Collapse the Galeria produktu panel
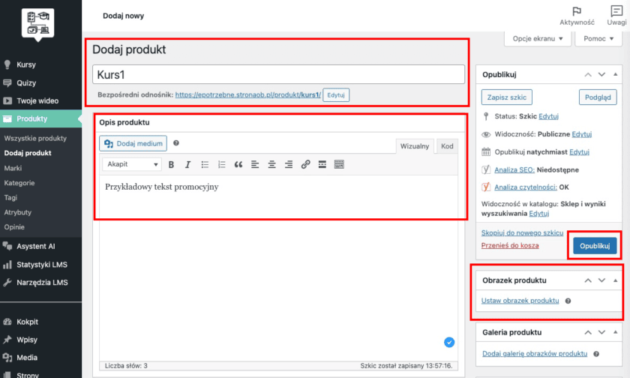The image size is (630, 378). click(615, 332)
